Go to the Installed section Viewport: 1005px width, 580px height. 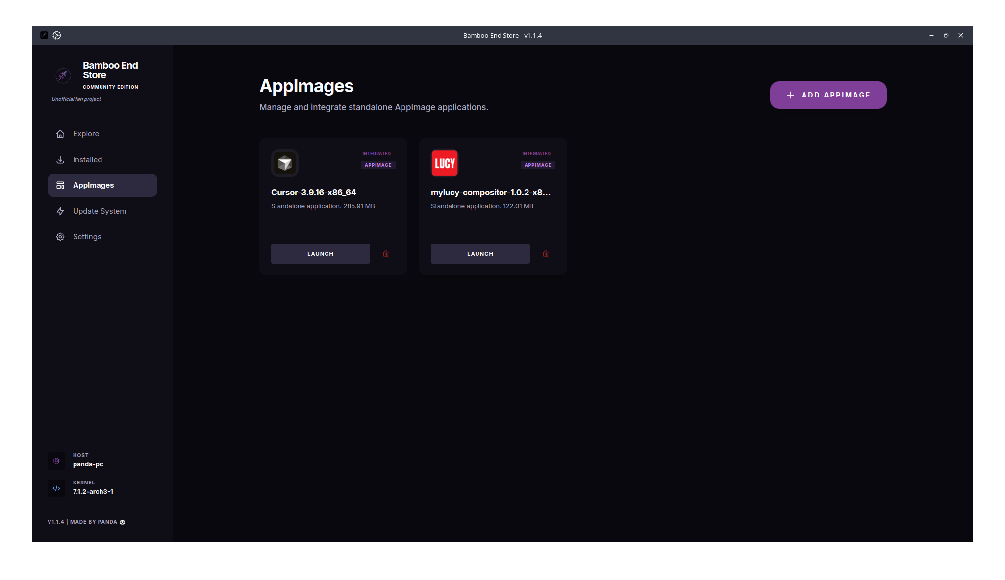(x=102, y=160)
